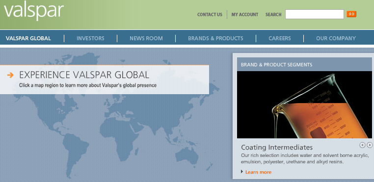
Task: Open the Our Company section
Action: (x=336, y=38)
